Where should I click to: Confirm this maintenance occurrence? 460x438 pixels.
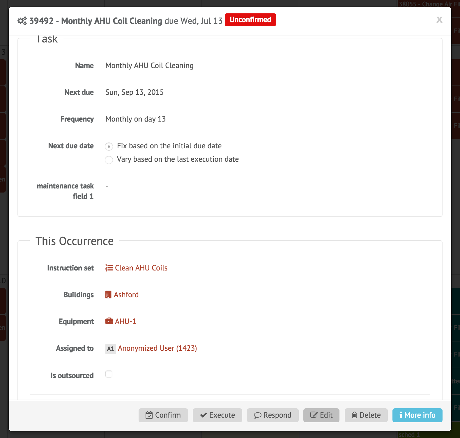pyautogui.click(x=163, y=415)
